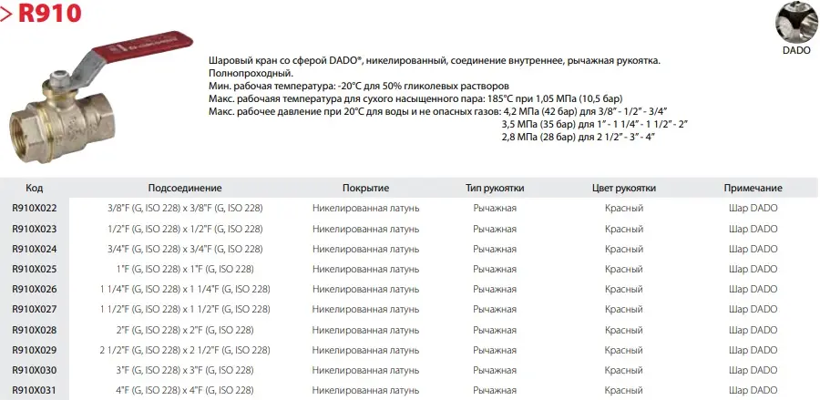
Task: Click the Тип рукоятки column header
Action: (495, 188)
